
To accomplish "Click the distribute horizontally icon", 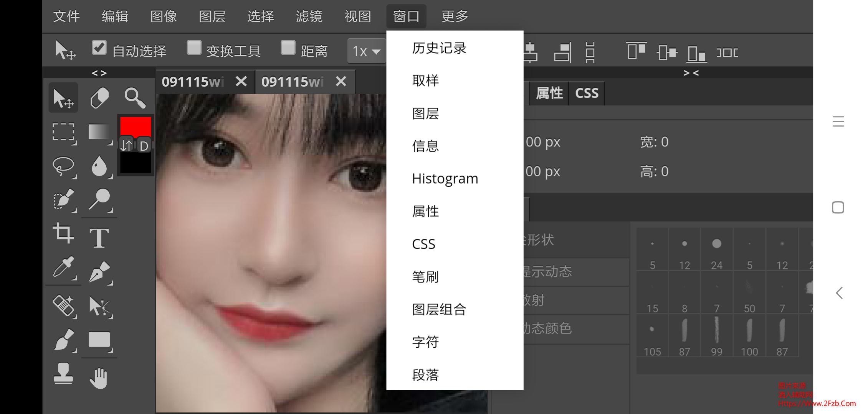I will 727,52.
